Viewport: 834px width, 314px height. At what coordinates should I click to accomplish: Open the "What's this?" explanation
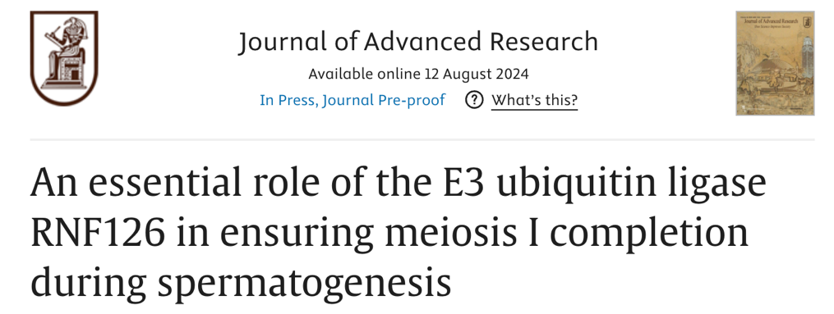[x=534, y=100]
